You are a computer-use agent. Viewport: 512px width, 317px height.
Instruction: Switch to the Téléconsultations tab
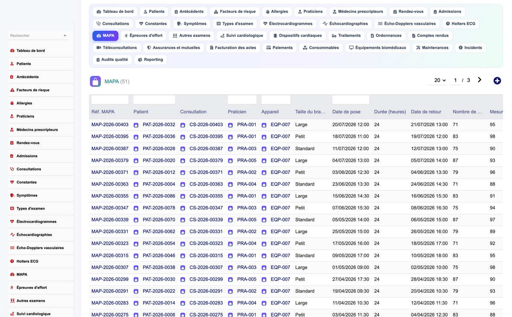pyautogui.click(x=116, y=48)
